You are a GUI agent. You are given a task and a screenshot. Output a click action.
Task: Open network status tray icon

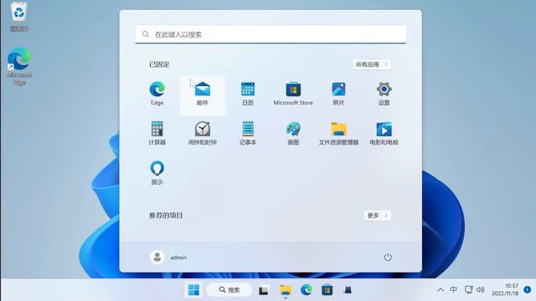pyautogui.click(x=468, y=290)
